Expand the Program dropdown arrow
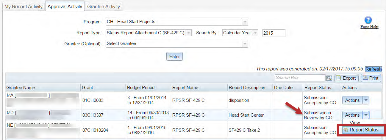The width and height of the screenshot is (386, 140). 245,22
